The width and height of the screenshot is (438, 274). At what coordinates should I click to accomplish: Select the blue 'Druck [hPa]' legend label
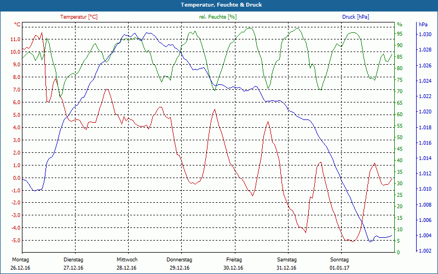pos(355,17)
